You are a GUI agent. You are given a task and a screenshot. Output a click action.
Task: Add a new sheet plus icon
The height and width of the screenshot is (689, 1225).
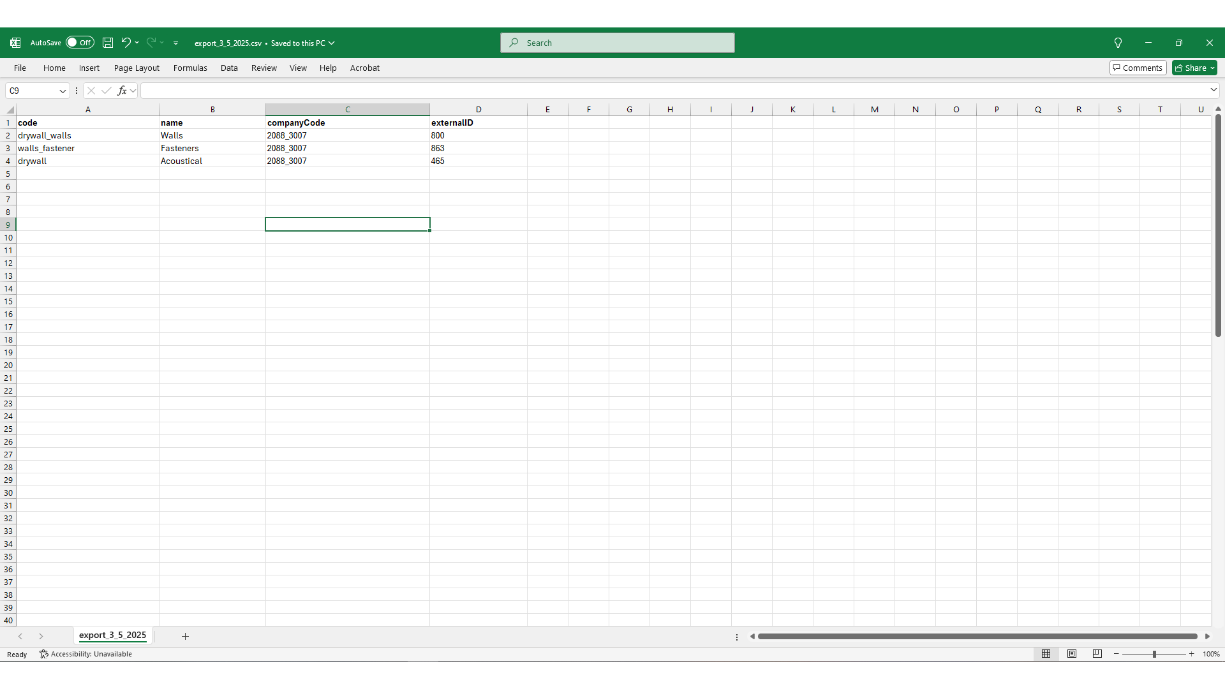click(185, 636)
